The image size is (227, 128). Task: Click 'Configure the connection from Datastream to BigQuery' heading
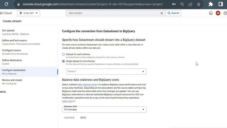click(99, 31)
